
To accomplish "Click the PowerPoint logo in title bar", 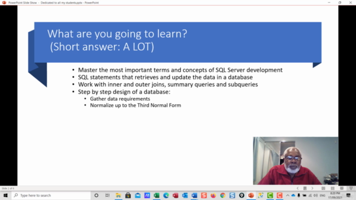I will click(x=4, y=2).
